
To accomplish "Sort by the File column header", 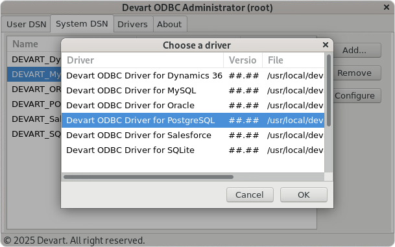I will (x=293, y=60).
